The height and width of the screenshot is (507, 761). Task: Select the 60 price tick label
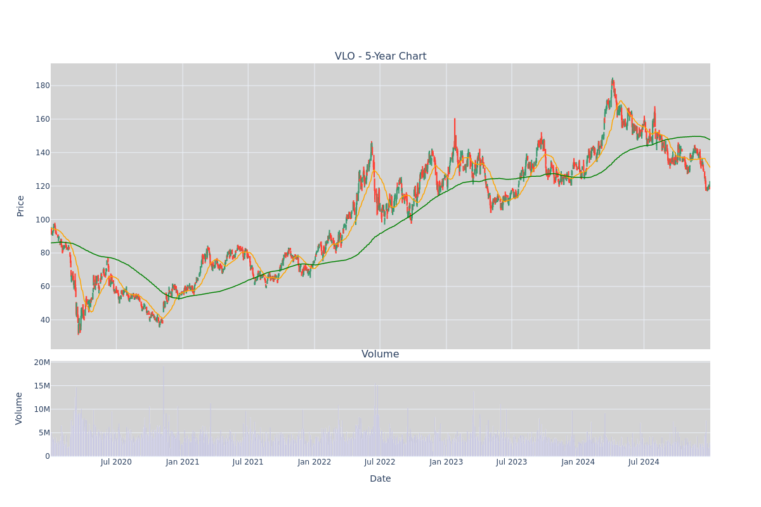(44, 286)
